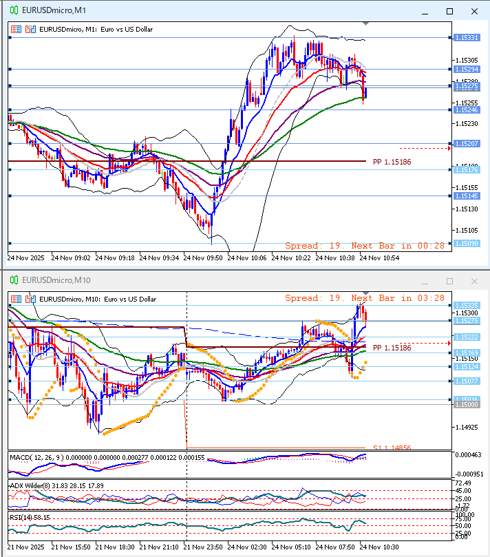Open Depth of Market icon on M10 chart
Screen dimensions: 490x557
30,299
